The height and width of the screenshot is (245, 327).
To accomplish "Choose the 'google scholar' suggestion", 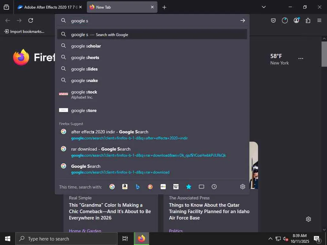I will coord(152,46).
